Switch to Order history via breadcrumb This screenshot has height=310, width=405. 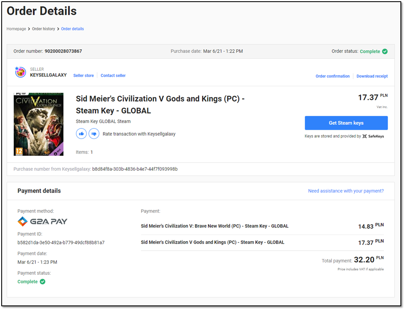tap(43, 29)
